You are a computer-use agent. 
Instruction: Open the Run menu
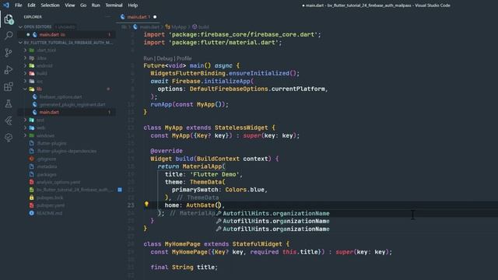(x=96, y=5)
